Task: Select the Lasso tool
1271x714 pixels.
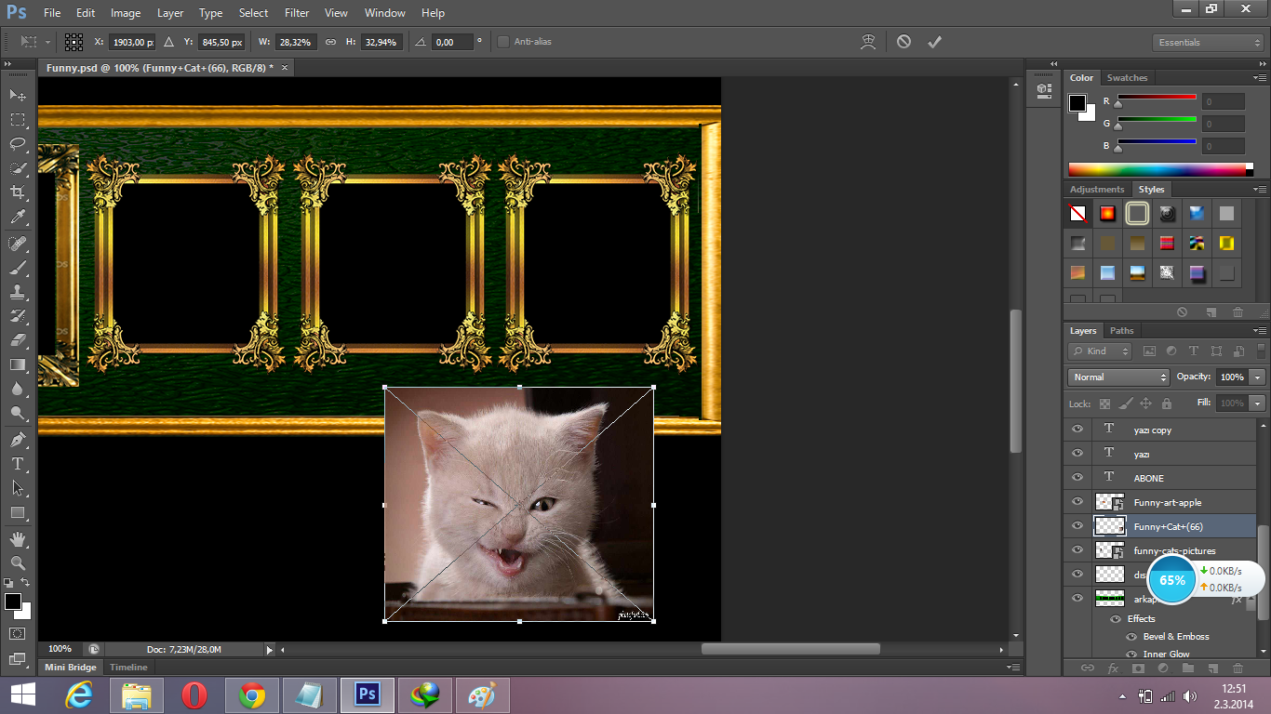Action: [x=18, y=143]
